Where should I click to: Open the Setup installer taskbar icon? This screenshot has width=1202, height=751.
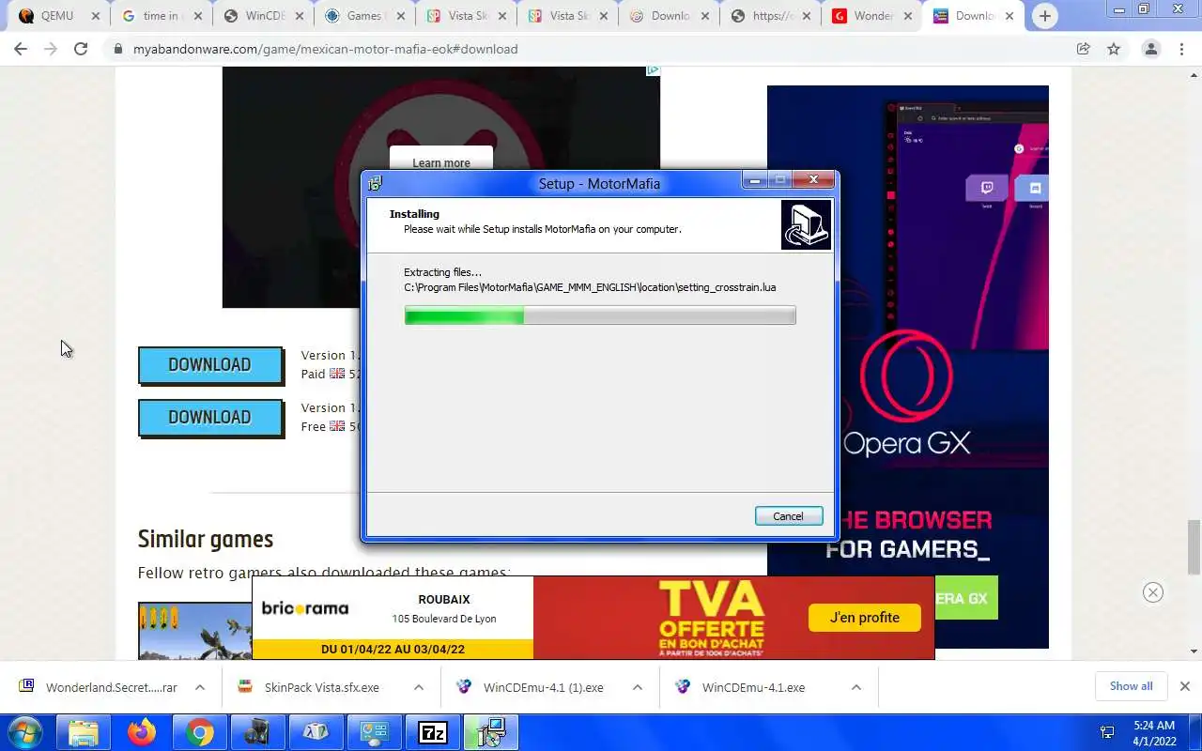491,732
